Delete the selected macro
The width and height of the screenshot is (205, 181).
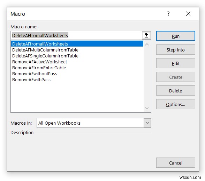(x=175, y=91)
